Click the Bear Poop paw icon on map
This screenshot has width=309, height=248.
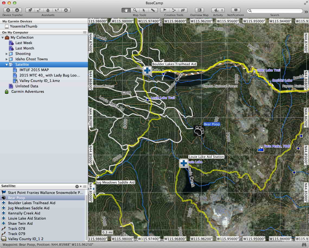coord(199,131)
